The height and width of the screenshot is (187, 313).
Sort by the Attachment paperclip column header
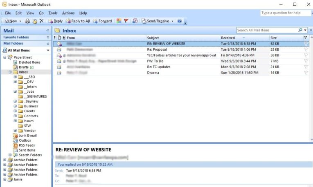64,38
